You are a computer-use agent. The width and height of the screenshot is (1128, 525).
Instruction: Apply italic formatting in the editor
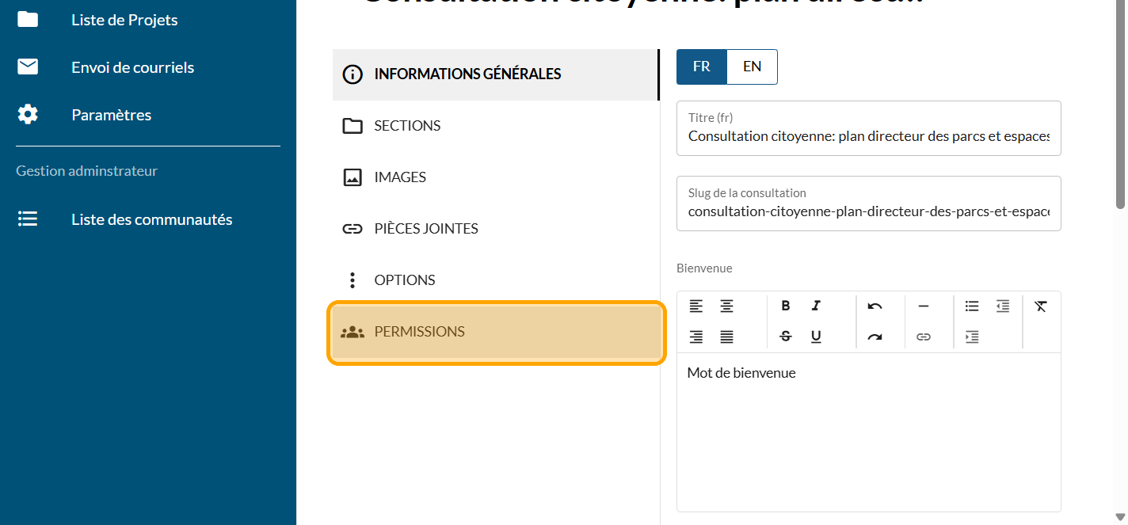pyautogui.click(x=816, y=306)
